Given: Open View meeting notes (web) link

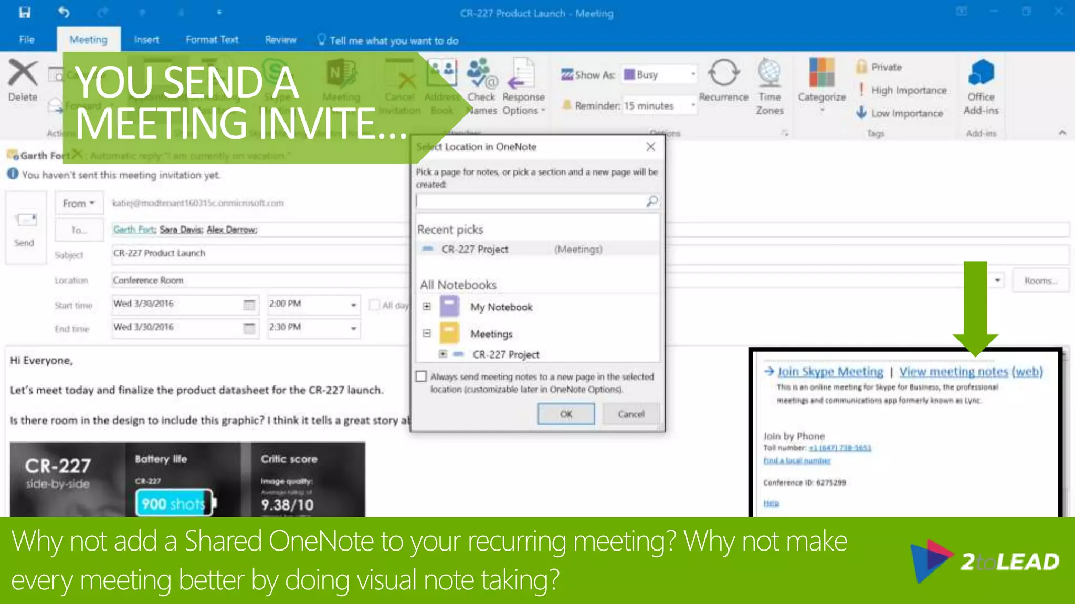Looking at the screenshot, I should point(971,372).
